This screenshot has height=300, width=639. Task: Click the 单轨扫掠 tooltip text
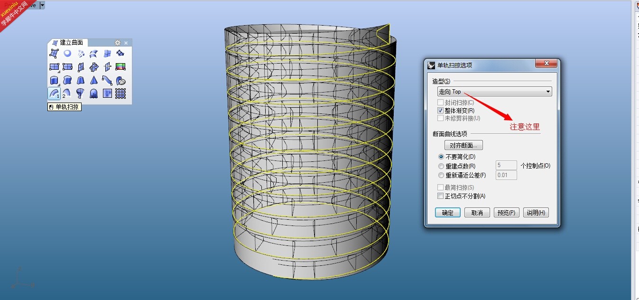point(67,107)
